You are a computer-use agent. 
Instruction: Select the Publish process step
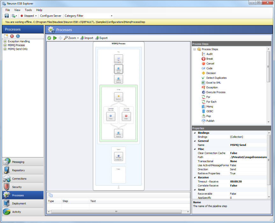208,121
